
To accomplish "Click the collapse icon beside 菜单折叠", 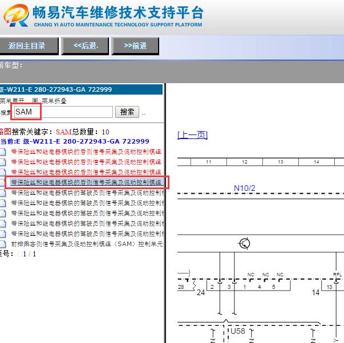I will click(x=35, y=101).
